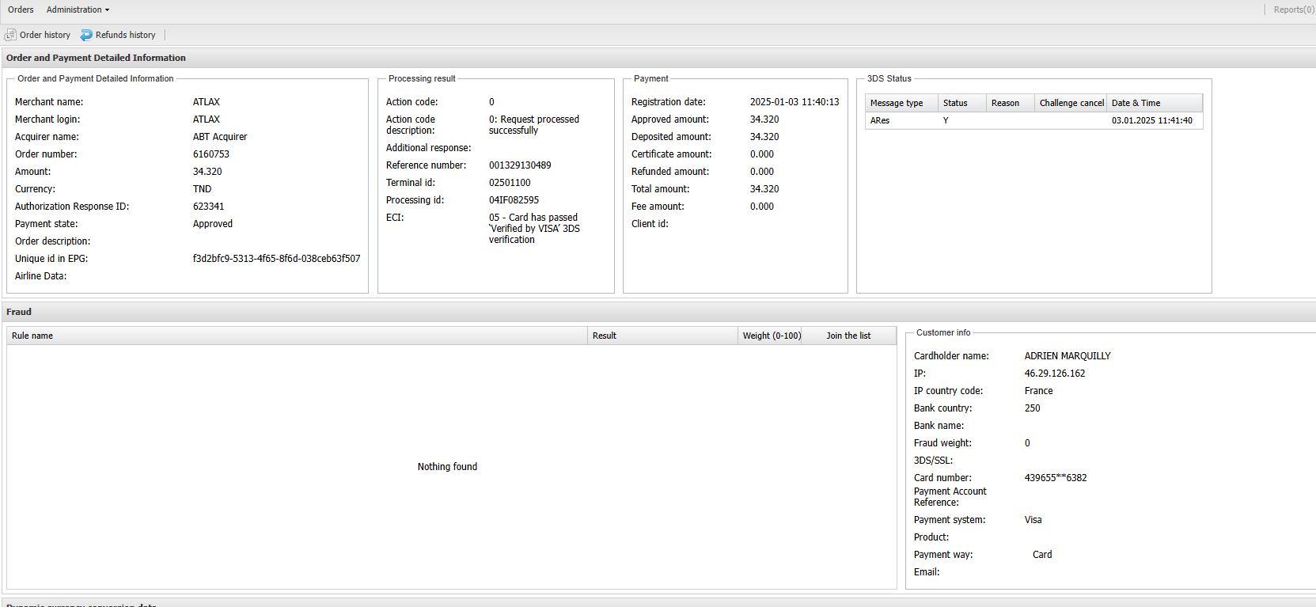
Task: Open Refunds history via its arrow icon
Action: point(86,35)
